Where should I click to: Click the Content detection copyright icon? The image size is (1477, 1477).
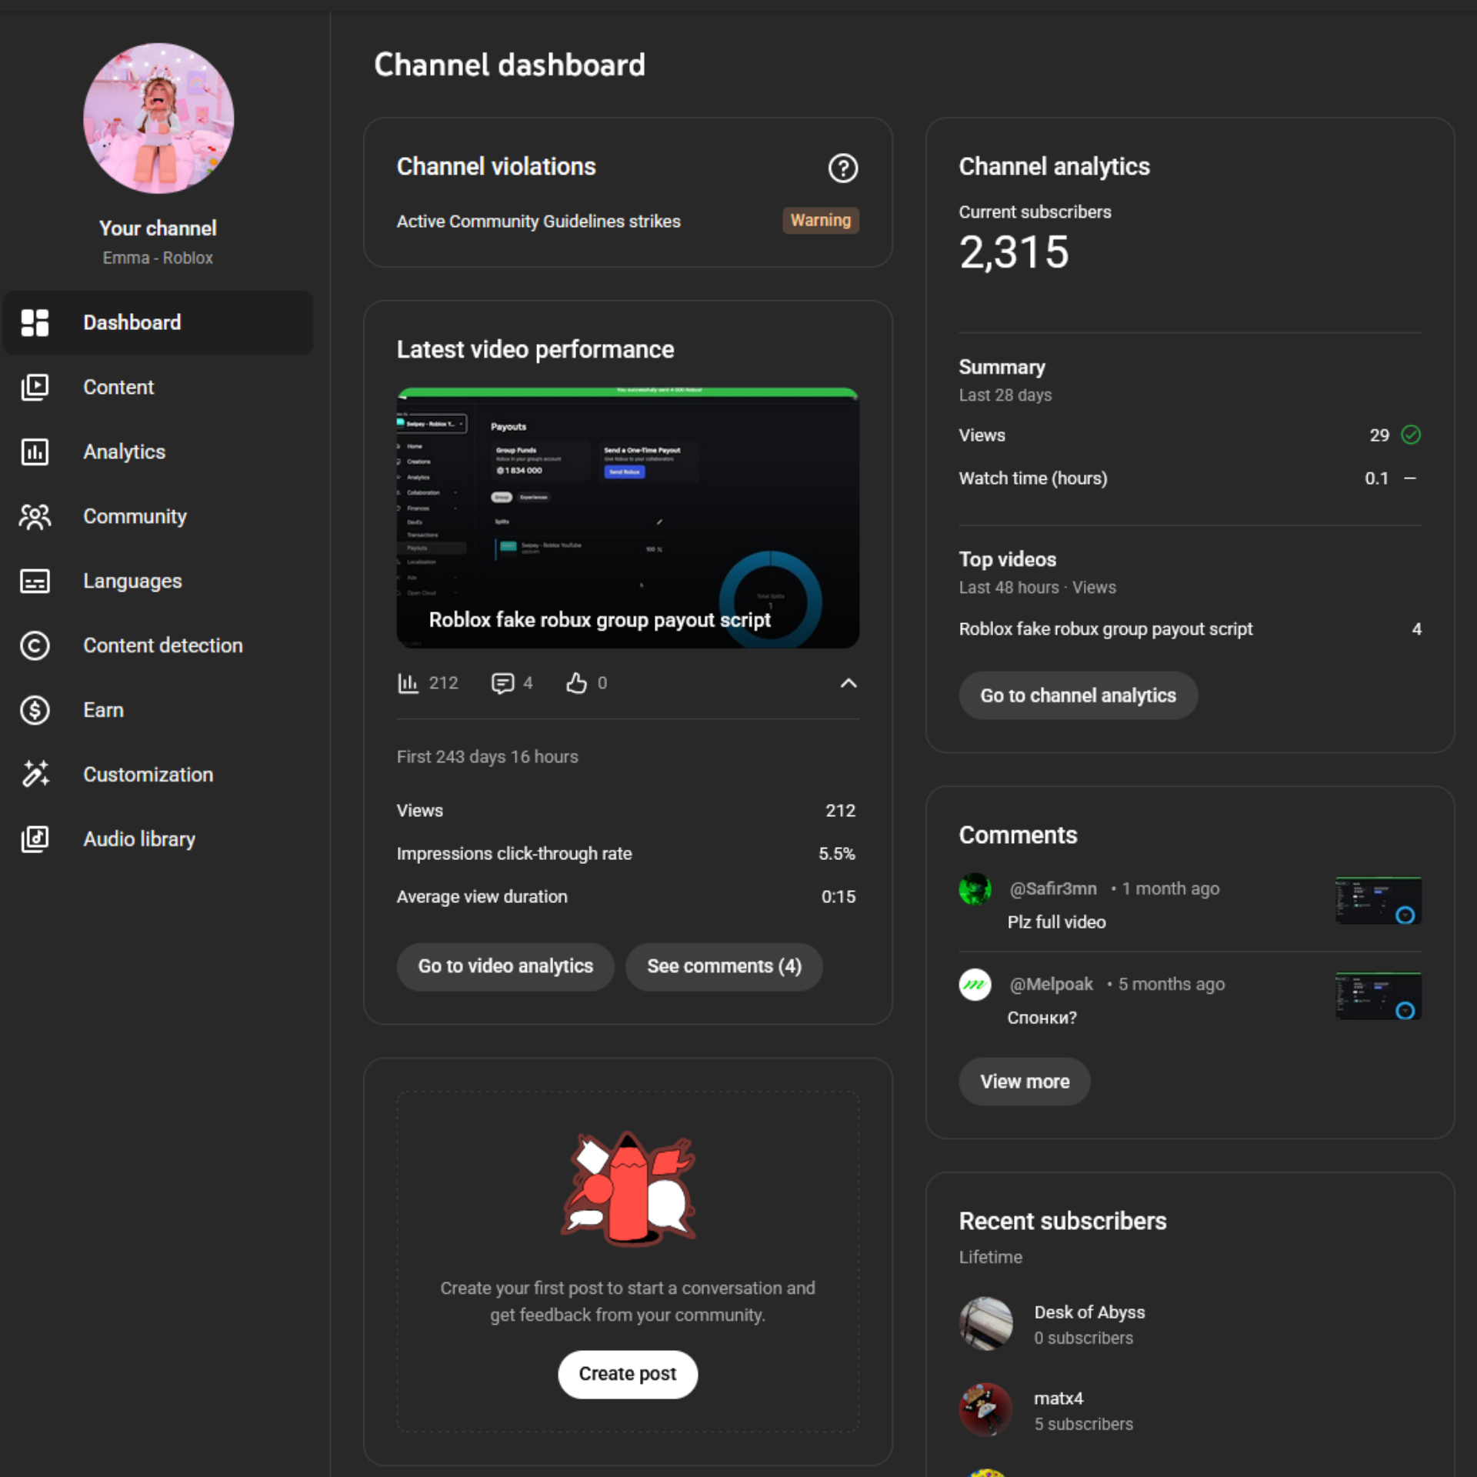tap(35, 645)
